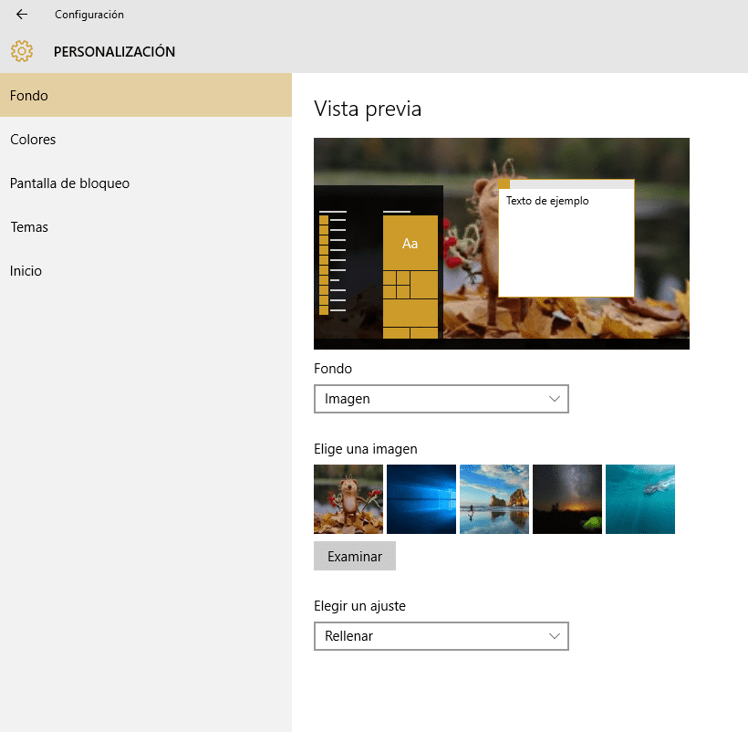
Task: Click the Elegir un ajuste label
Action: (359, 606)
